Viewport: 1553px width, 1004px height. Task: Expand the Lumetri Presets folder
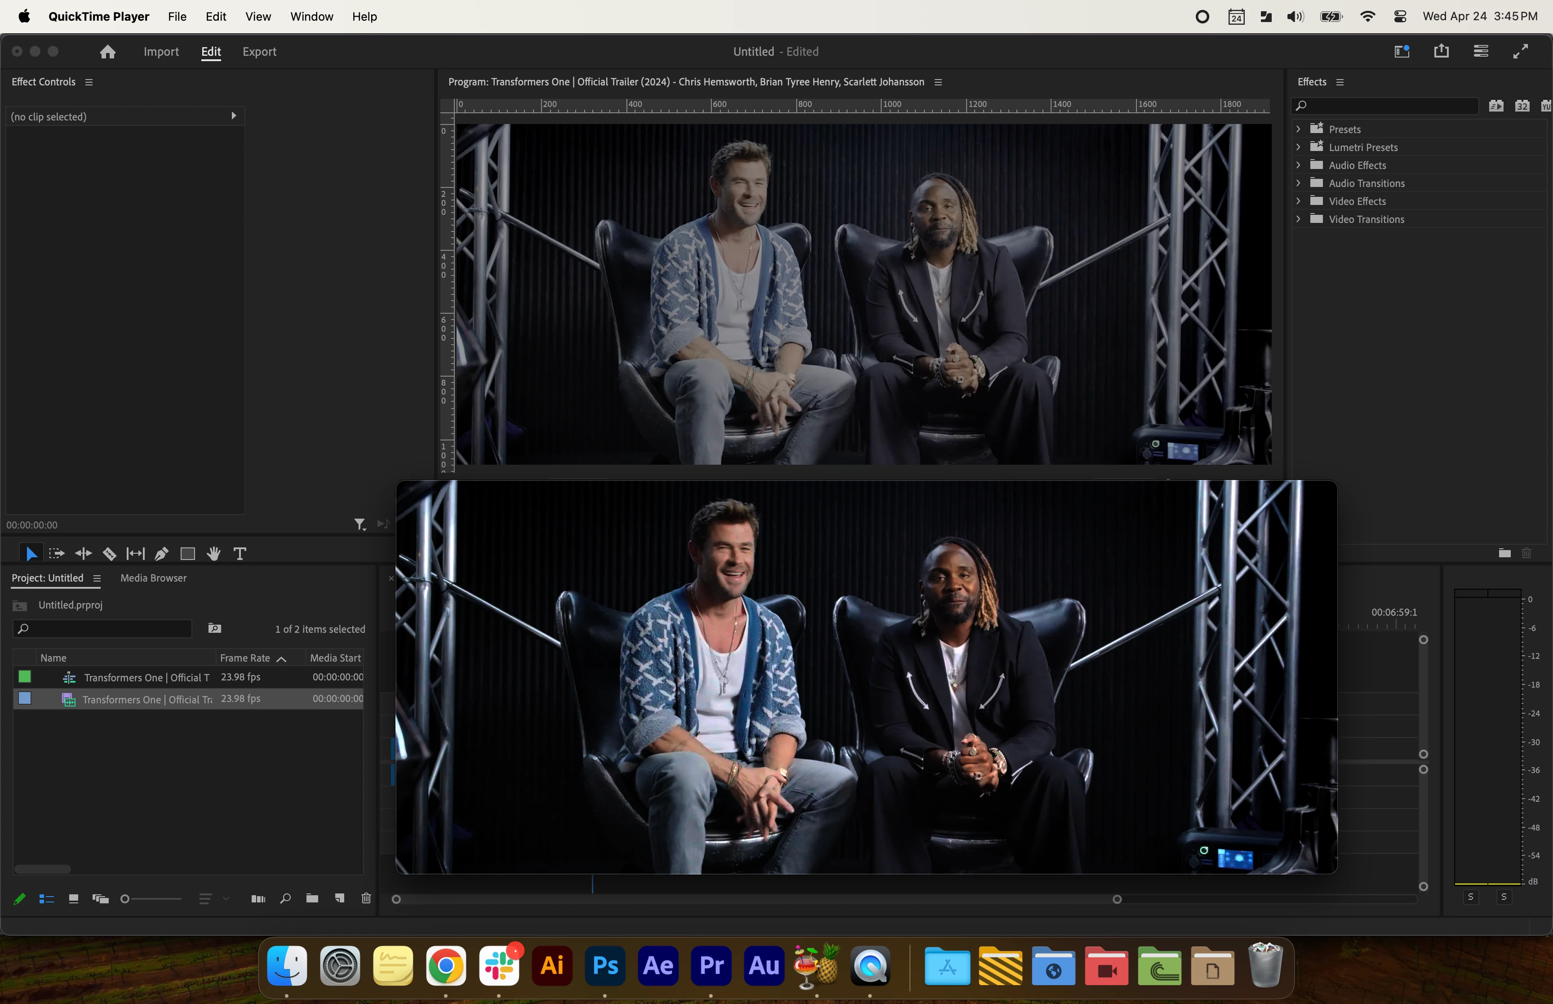(x=1298, y=147)
